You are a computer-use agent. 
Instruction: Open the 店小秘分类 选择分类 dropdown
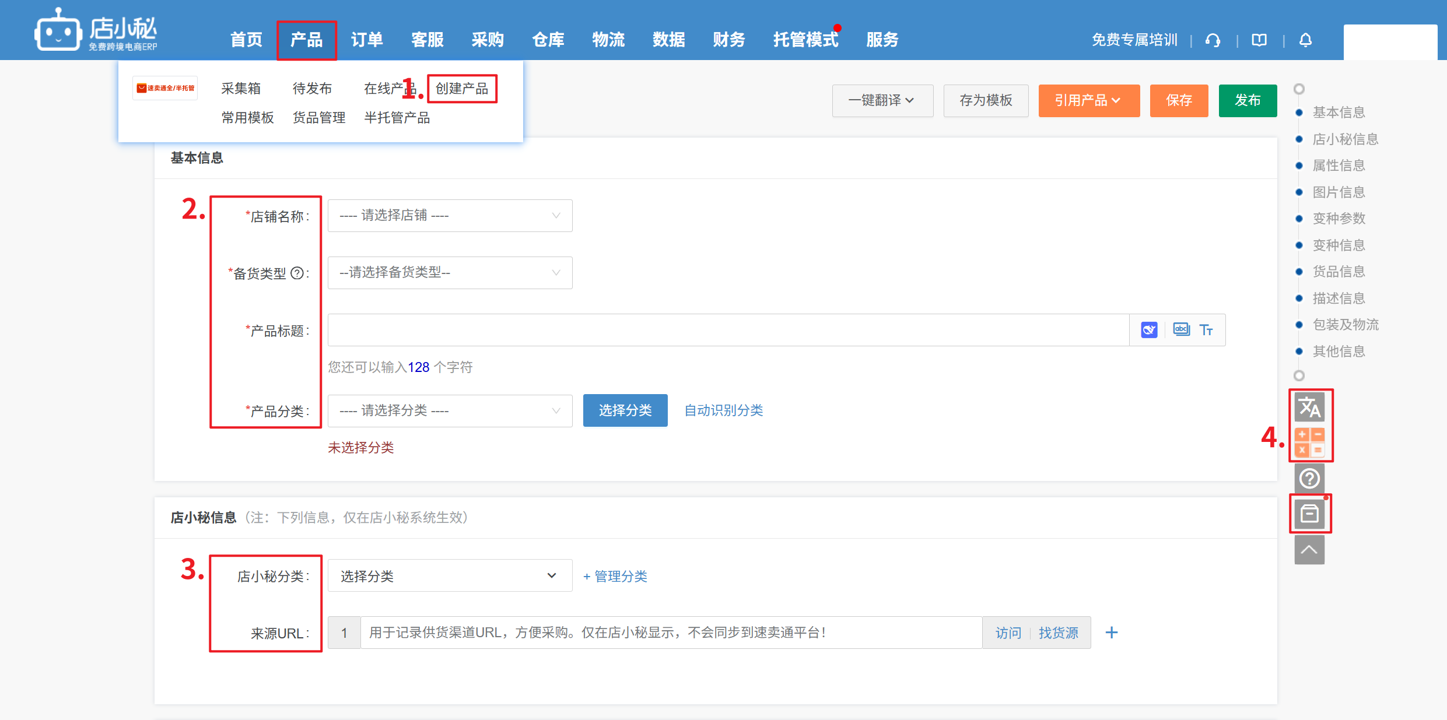click(x=450, y=576)
